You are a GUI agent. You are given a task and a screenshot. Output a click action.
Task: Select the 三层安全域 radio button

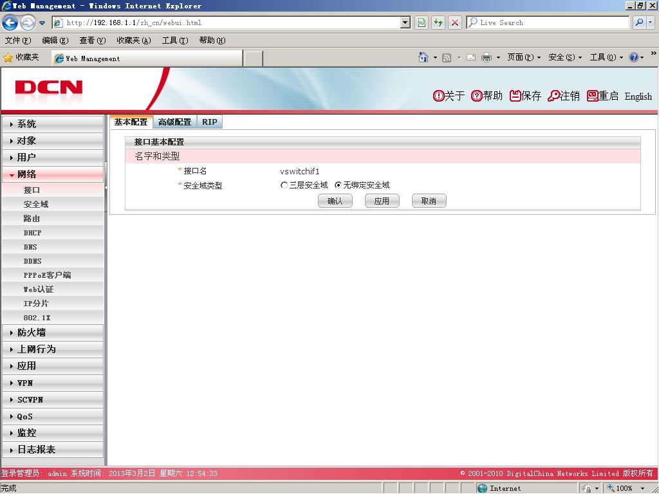tap(284, 185)
